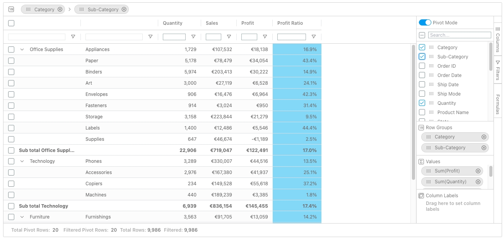The image size is (504, 239).
Task: Remove Sum(Quantity) from Values section
Action: click(x=478, y=182)
